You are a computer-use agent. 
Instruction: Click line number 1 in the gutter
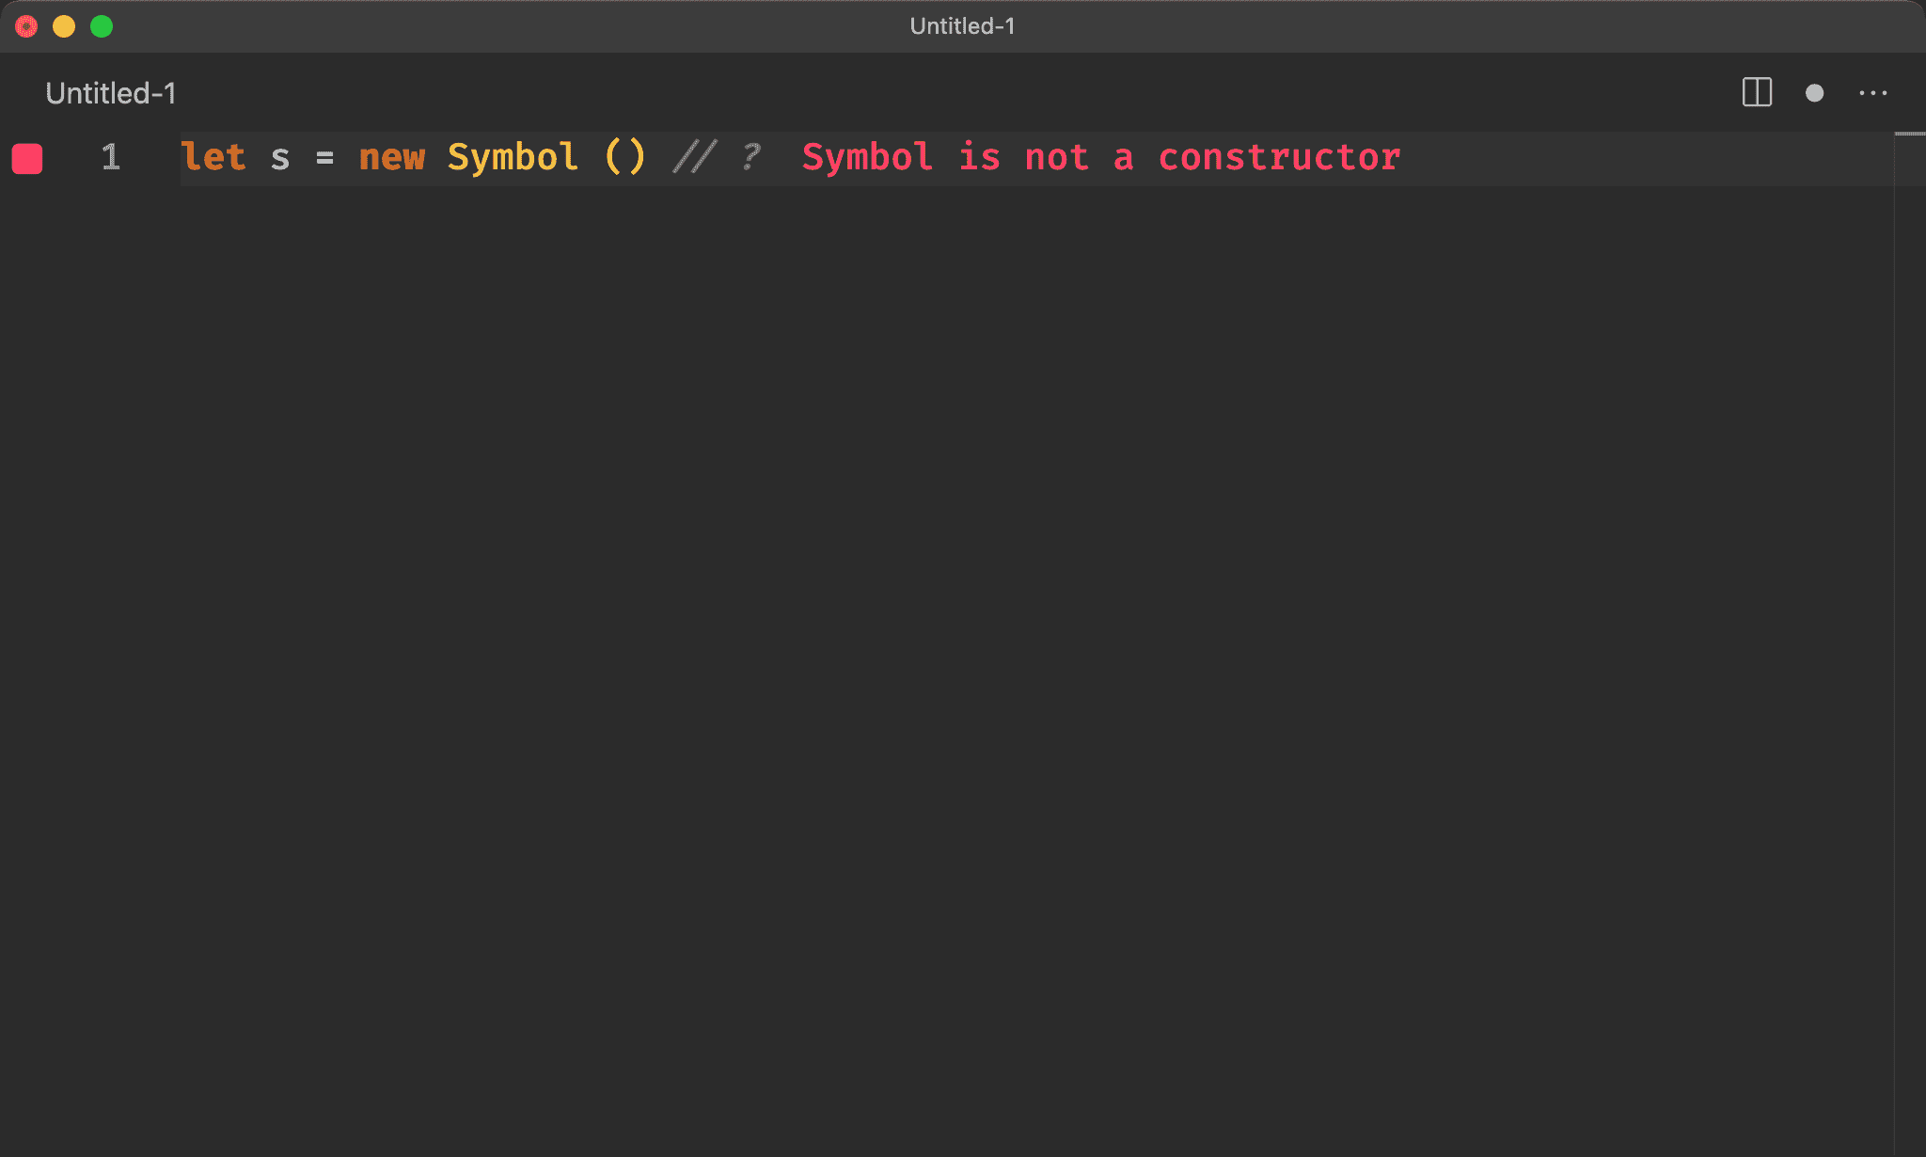[x=110, y=157]
